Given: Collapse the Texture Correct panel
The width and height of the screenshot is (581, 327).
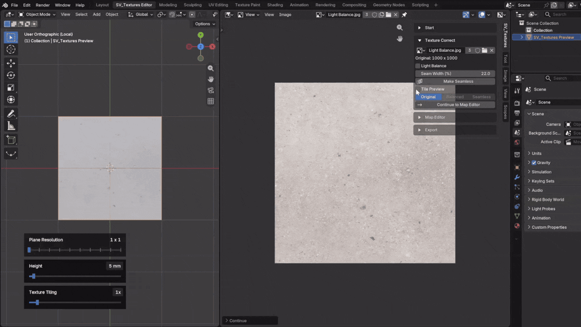Looking at the screenshot, I should (455, 41).
